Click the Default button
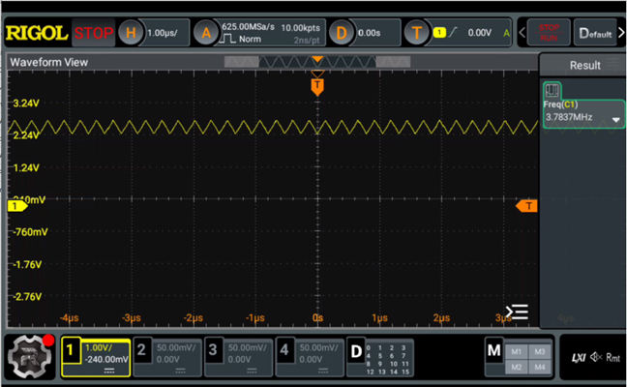Screen dimensions: 627x387 pyautogui.click(x=595, y=33)
